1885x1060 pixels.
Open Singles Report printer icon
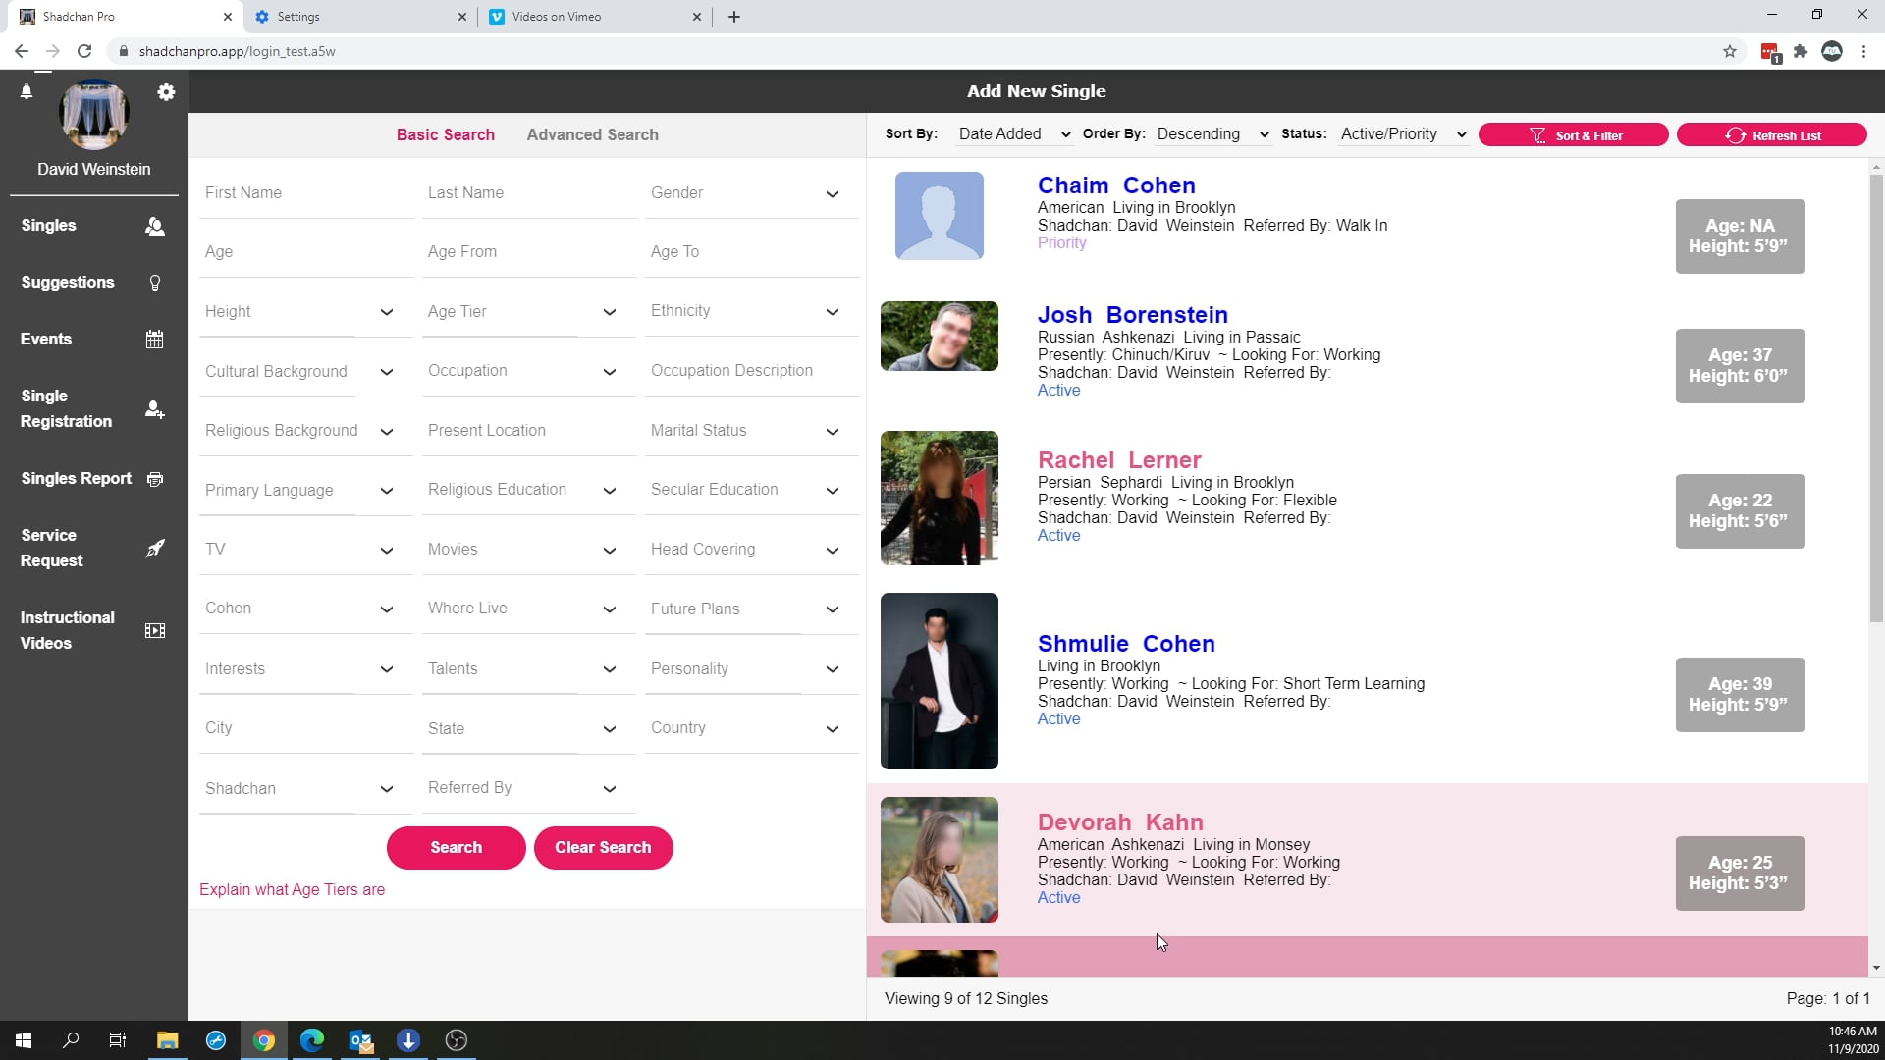pyautogui.click(x=154, y=479)
